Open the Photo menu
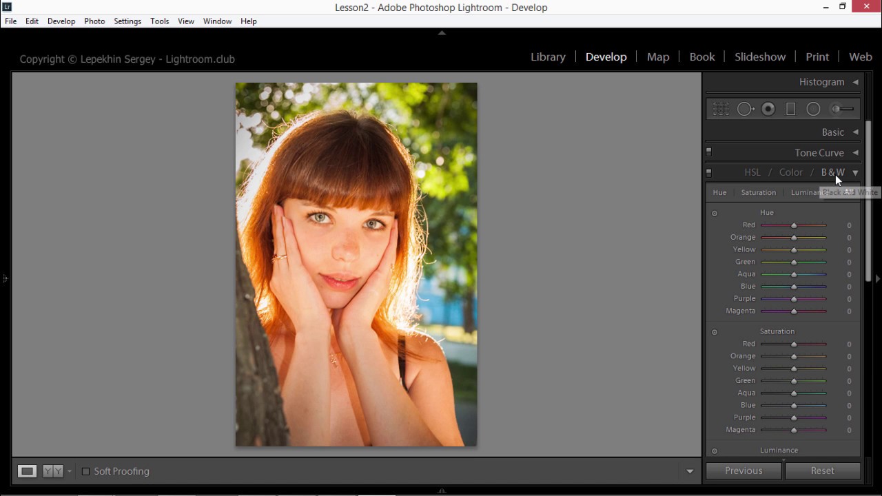 point(94,21)
